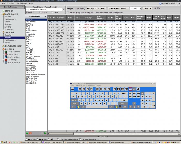Open SitNGo Wizard from the sidebar
The width and height of the screenshot is (181, 144).
pyautogui.click(x=13, y=62)
